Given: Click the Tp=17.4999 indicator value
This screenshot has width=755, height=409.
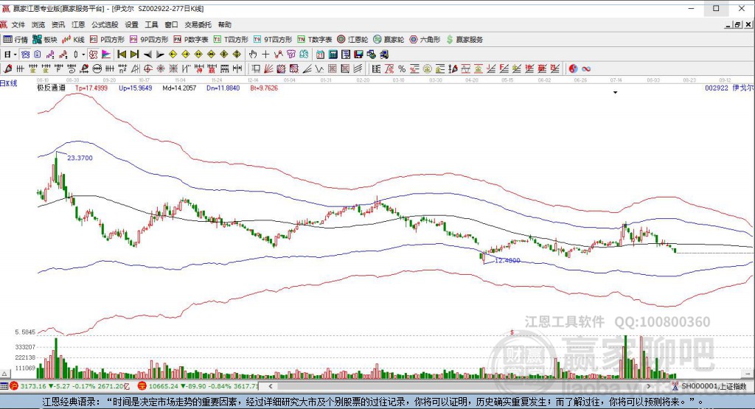Looking at the screenshot, I should pyautogui.click(x=91, y=88).
